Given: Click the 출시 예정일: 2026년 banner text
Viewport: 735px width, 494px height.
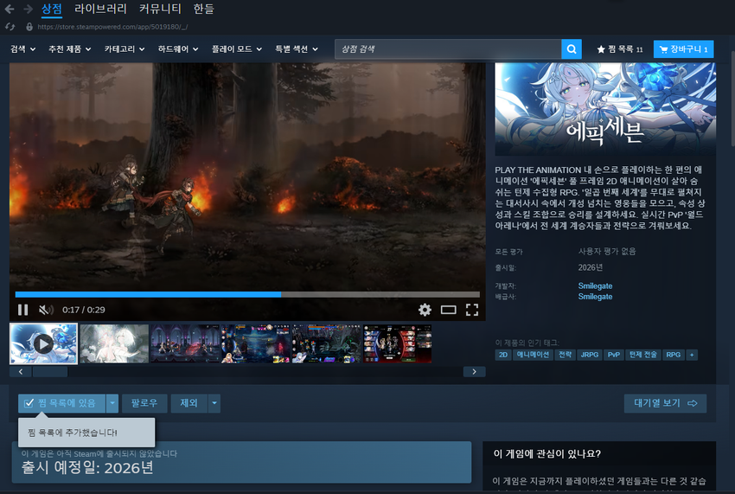Looking at the screenshot, I should [x=87, y=468].
